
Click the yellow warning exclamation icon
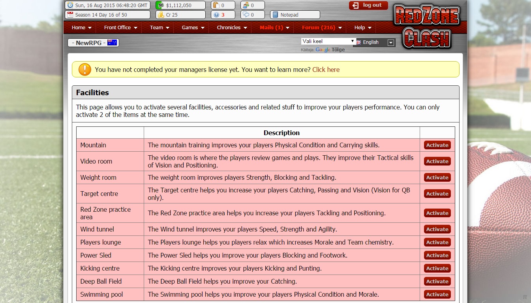click(x=84, y=70)
